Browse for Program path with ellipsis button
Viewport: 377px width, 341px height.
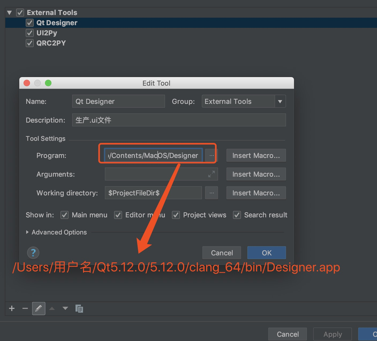[212, 156]
